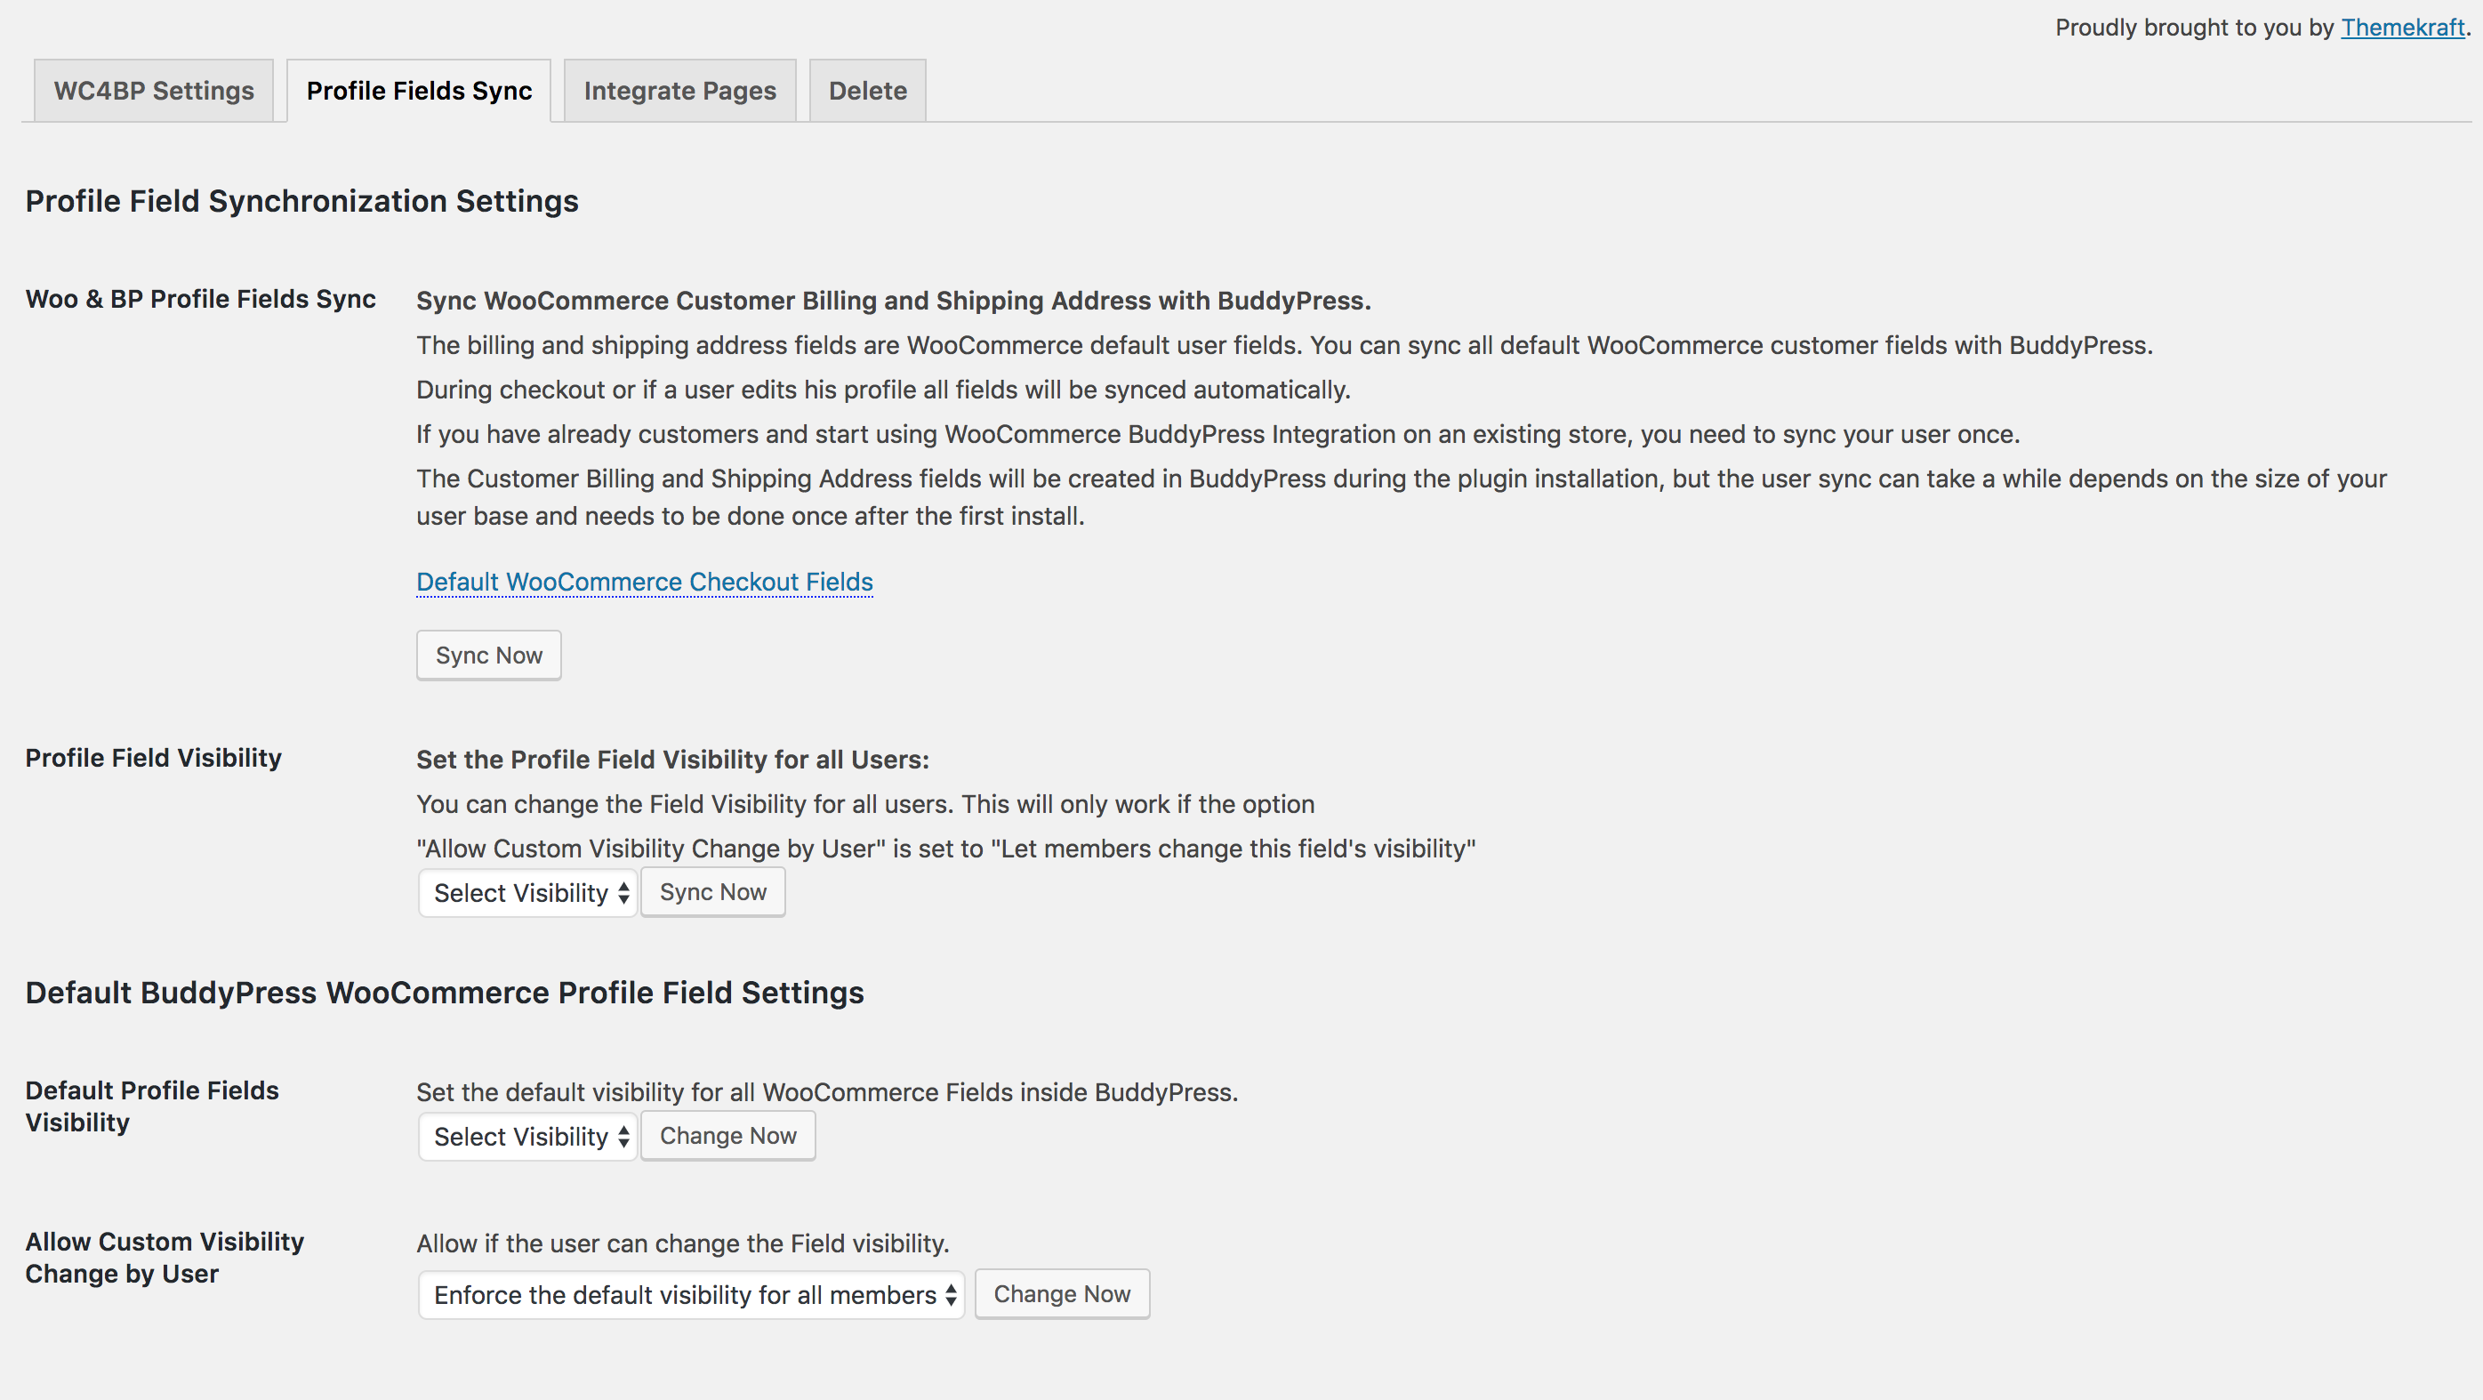Click the Profile Field Synchronization Settings heading
The height and width of the screenshot is (1400, 2483).
[x=301, y=200]
